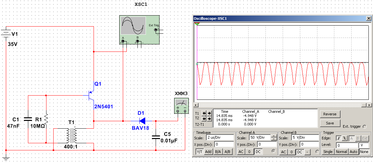Screen dimensions: 373x163
Task: Click the 2N5401 transistor label
Action: click(x=104, y=107)
